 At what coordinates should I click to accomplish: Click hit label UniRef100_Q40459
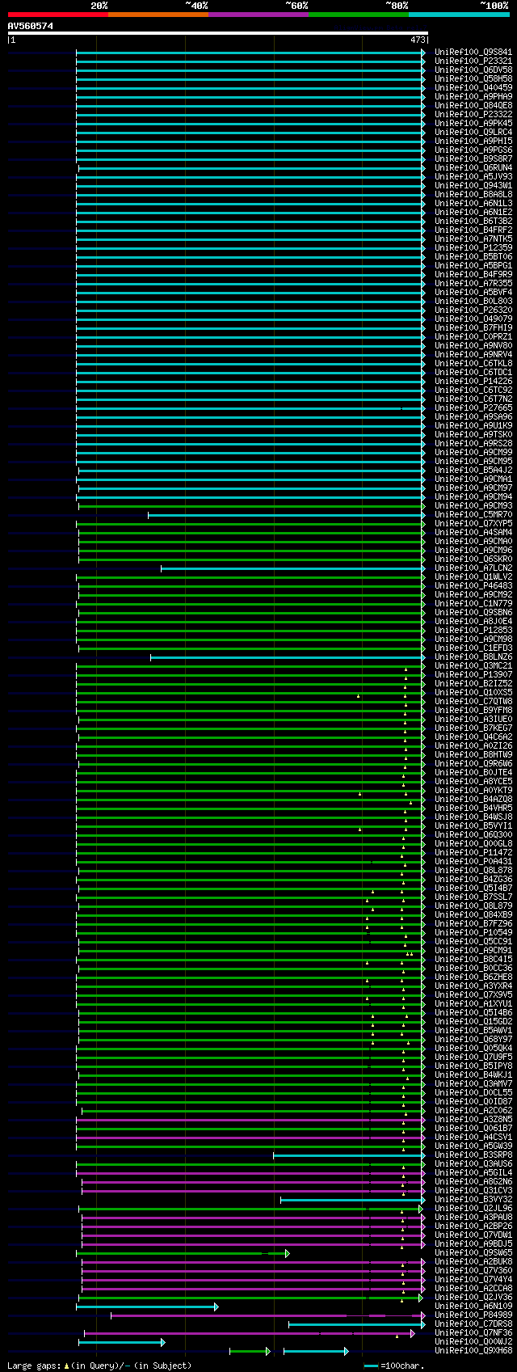473,87
